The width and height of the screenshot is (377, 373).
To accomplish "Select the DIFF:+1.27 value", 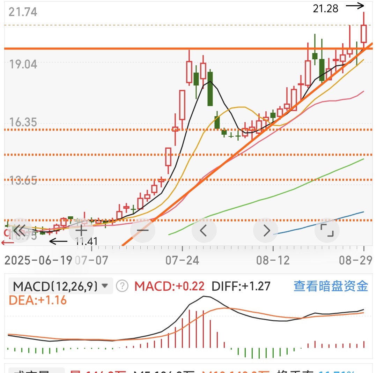I will 241,286.
